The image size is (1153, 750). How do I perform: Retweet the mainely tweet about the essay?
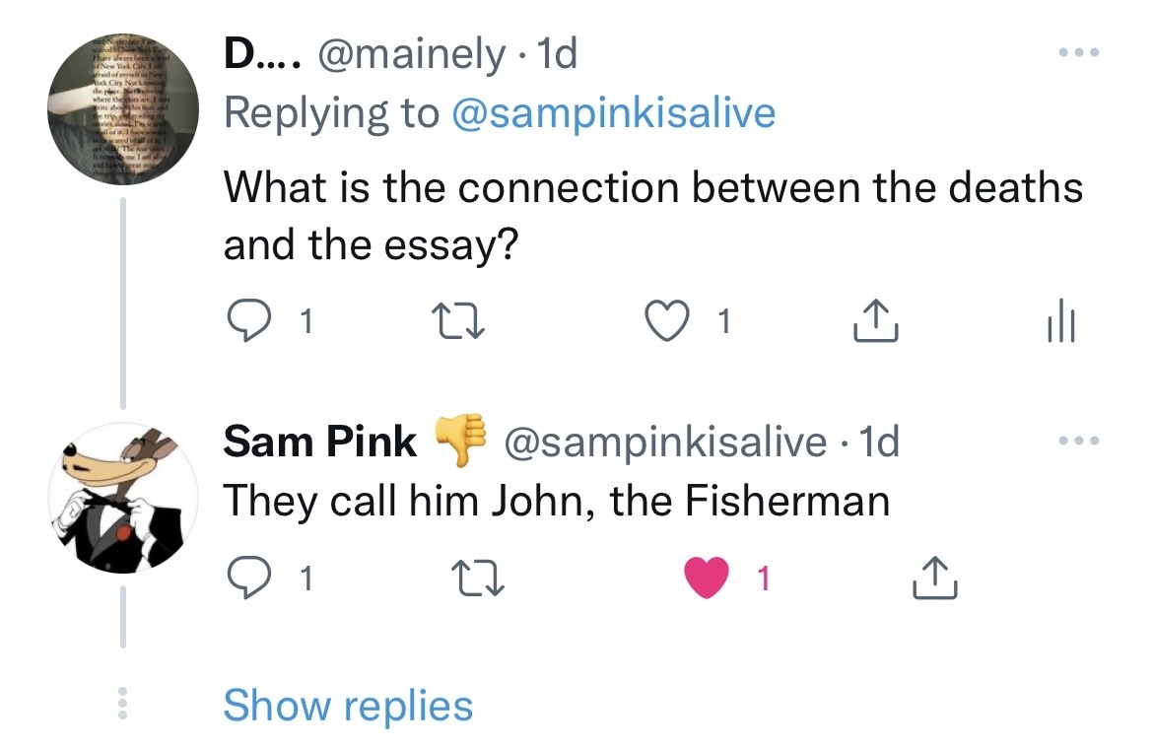pyautogui.click(x=457, y=320)
